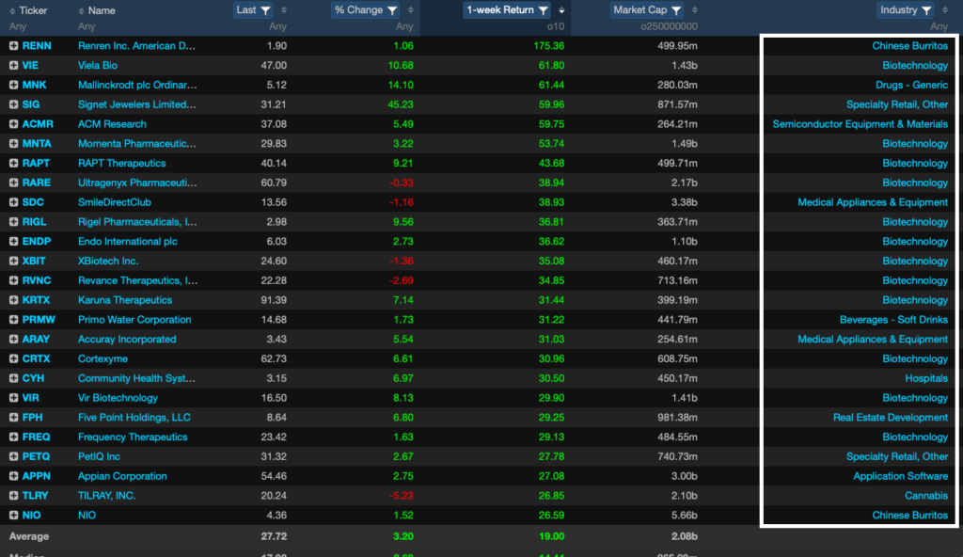Open the RVNC ticker link
Image resolution: width=963 pixels, height=557 pixels.
pyautogui.click(x=37, y=280)
